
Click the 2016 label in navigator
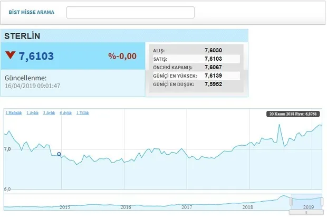[x=126, y=207]
